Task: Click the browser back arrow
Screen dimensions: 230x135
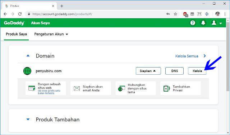Action: tap(5, 14)
